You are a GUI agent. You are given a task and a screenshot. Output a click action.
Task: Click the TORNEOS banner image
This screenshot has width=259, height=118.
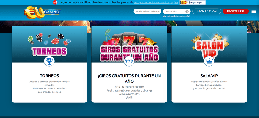[49, 44]
